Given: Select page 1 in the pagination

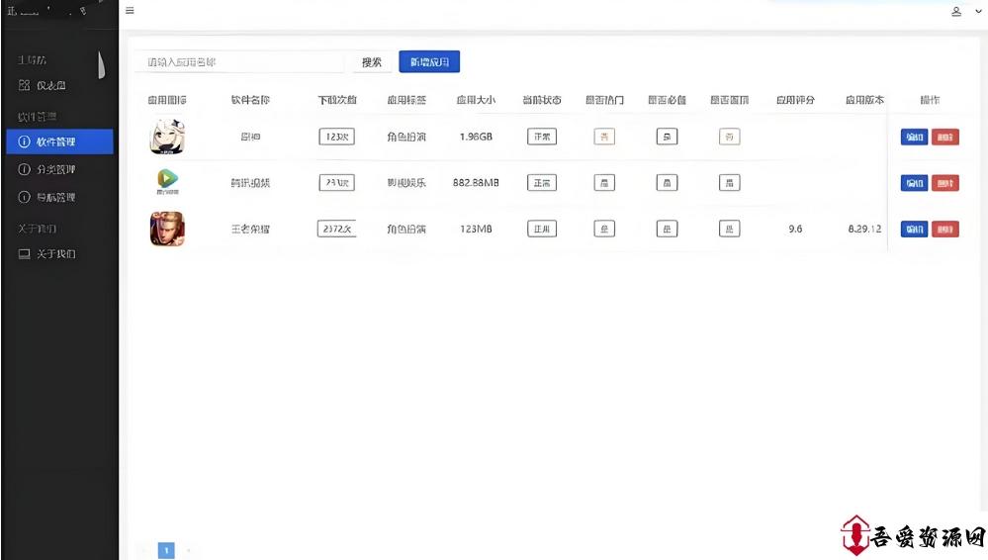Looking at the screenshot, I should click(166, 550).
